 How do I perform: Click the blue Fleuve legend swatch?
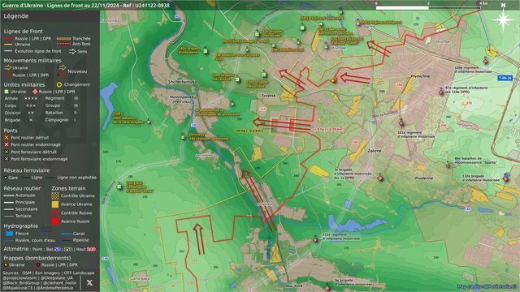click(10, 234)
